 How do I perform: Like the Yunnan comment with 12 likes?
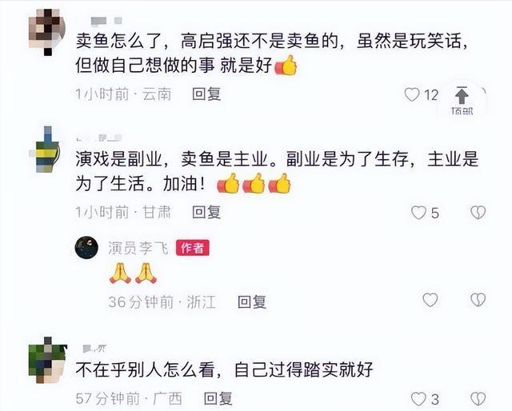(412, 94)
